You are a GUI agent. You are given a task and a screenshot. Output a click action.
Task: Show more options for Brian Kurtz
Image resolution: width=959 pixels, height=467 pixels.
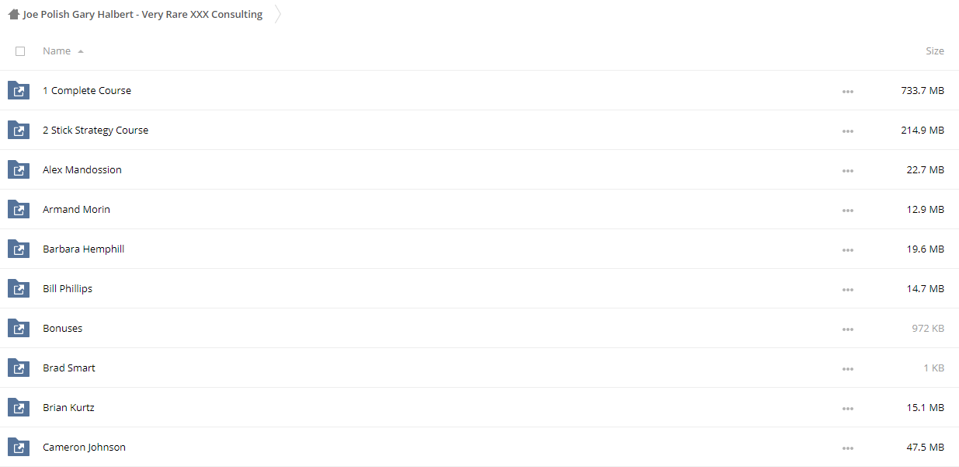click(847, 409)
